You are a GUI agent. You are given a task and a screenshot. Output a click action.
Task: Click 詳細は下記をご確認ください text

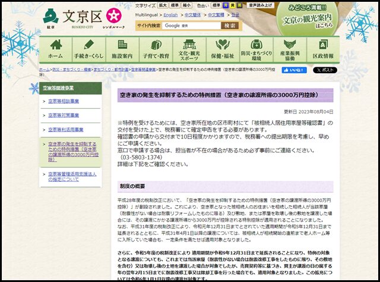(153, 164)
